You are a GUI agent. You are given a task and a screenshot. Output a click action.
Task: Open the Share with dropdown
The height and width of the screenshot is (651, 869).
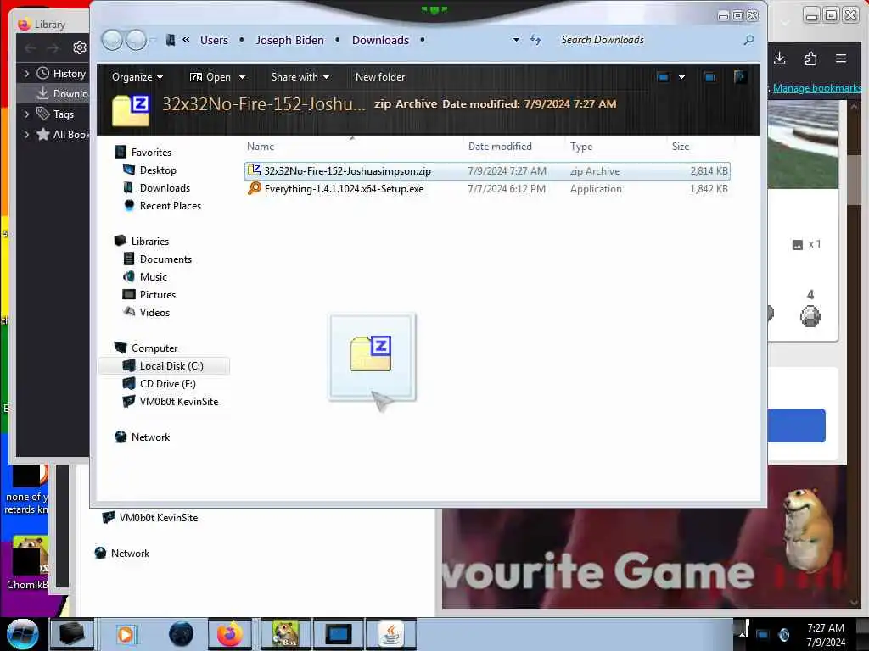[x=300, y=77]
